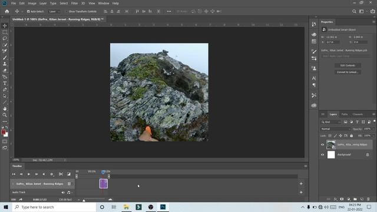
Task: Select the Hand tool
Action: pyautogui.click(x=5, y=108)
